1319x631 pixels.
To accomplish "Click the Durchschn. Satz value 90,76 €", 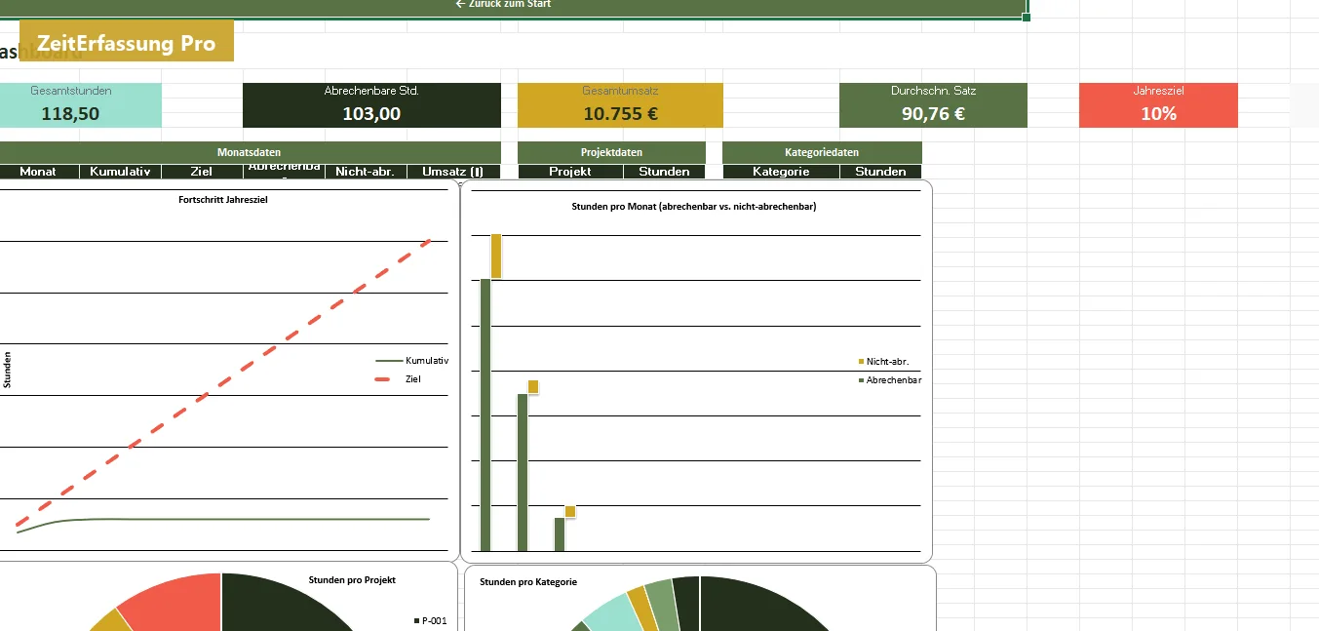I will [933, 113].
